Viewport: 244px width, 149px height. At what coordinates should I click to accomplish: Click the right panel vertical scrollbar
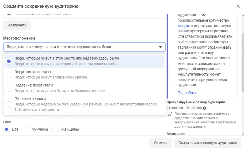(243, 63)
